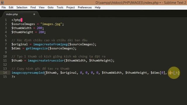Viewport: 187px width, 105px height.
Task: Click the $thumb variable on line 11
Action: [x=17, y=60]
